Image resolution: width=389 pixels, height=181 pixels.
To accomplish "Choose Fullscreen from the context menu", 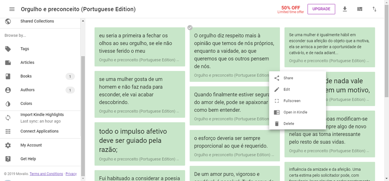I will tap(297, 101).
